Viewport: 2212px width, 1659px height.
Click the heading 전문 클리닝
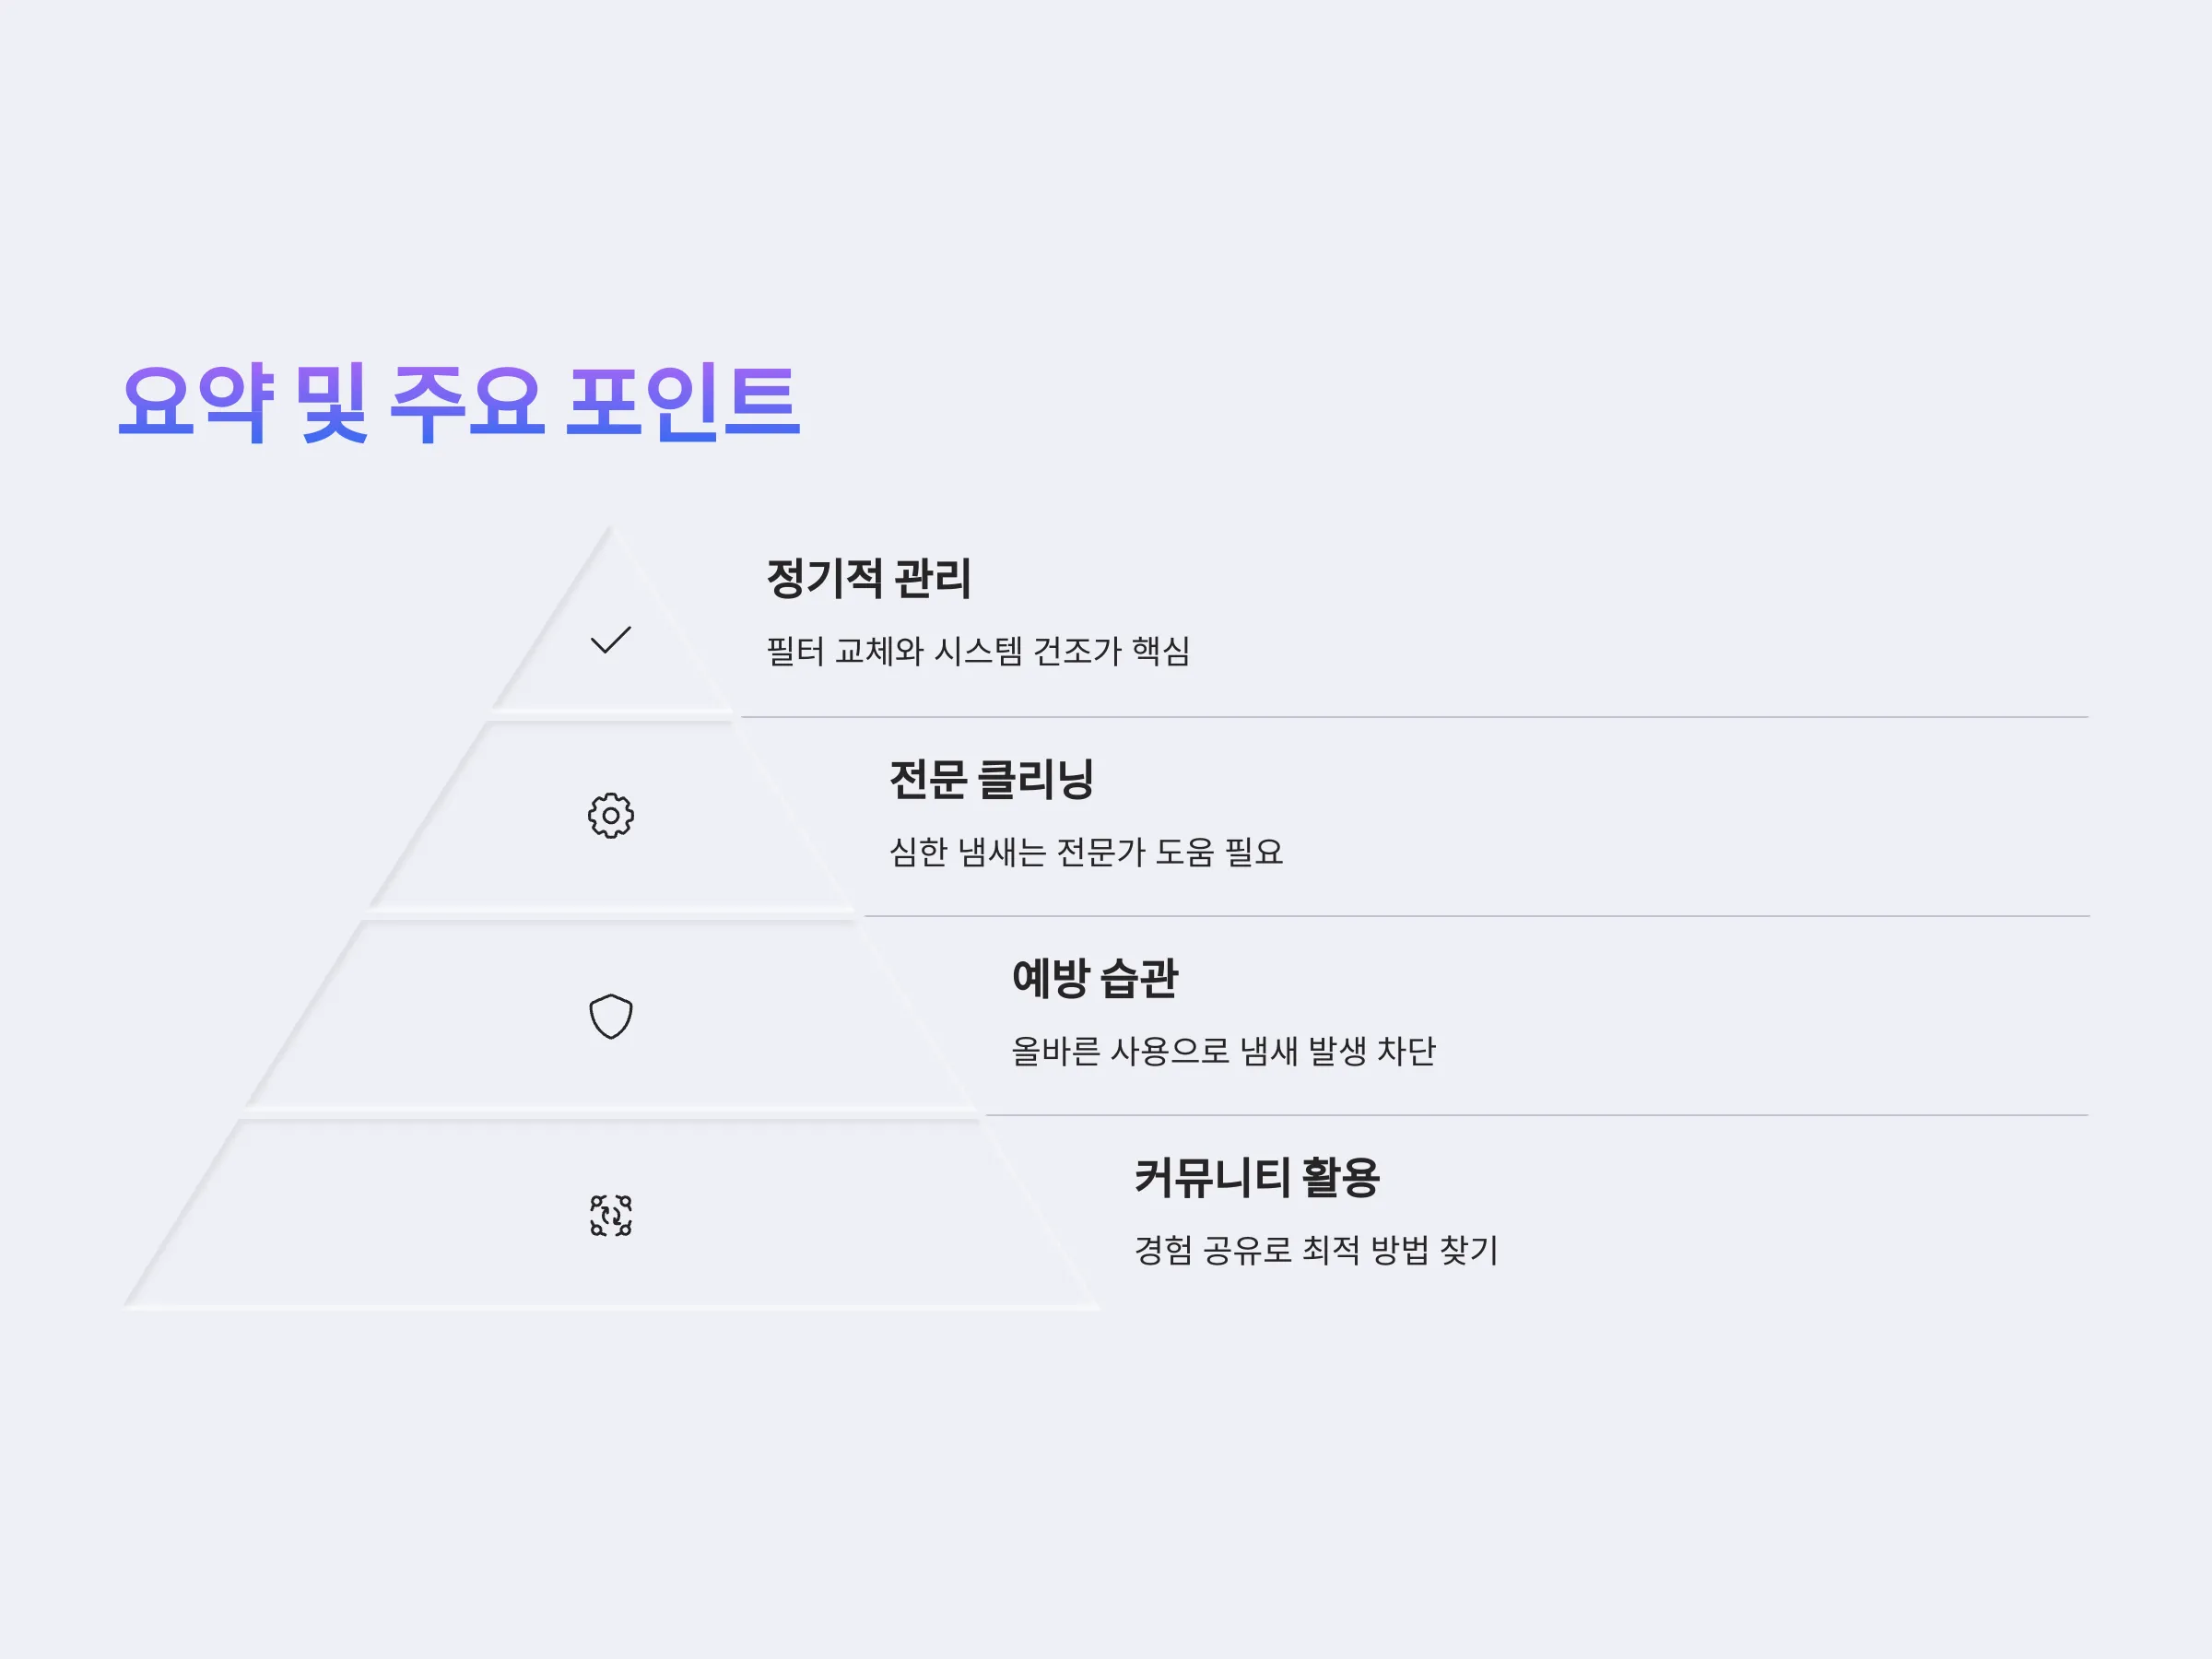coord(991,779)
